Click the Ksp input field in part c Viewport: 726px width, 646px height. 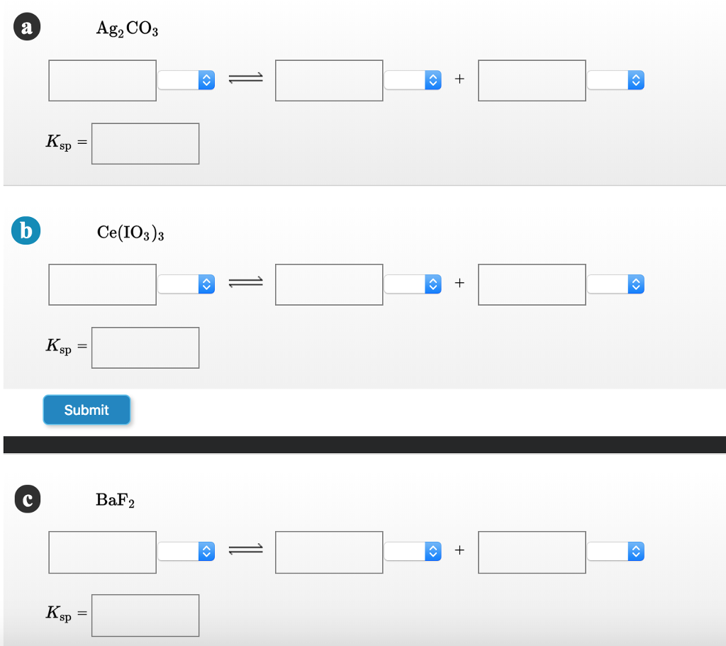tap(145, 615)
